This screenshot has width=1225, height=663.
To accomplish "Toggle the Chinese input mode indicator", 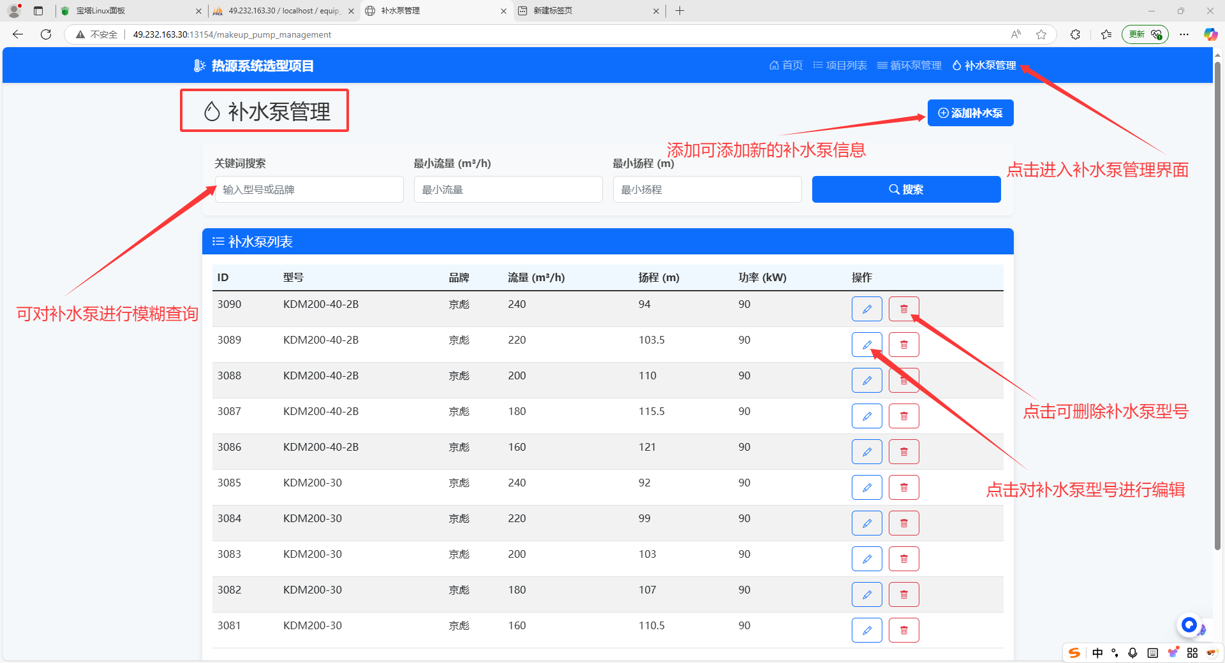I will pos(1097,653).
